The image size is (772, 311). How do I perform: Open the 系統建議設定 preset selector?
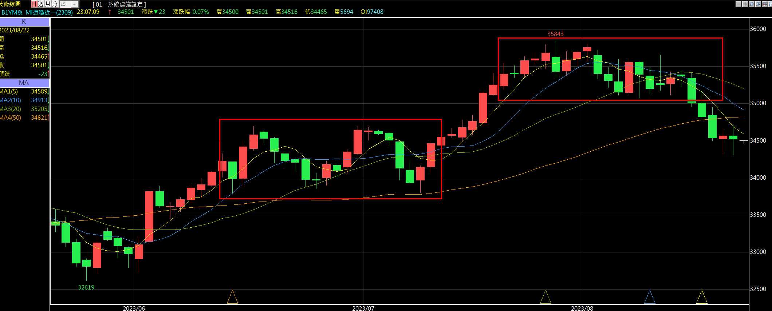click(x=119, y=4)
